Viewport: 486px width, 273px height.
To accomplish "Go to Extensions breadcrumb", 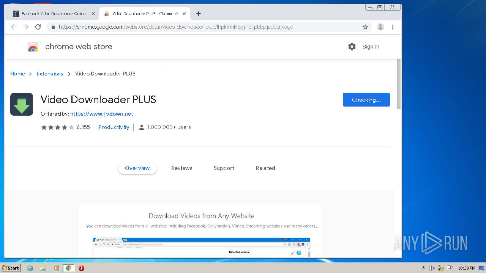I will (50, 74).
